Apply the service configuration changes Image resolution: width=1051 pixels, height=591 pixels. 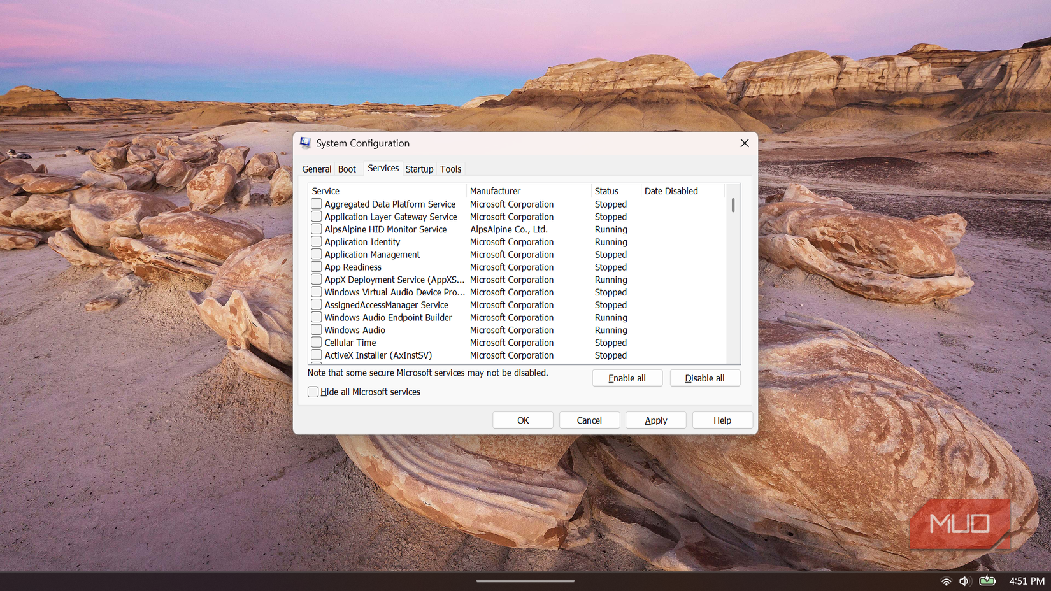coord(655,420)
